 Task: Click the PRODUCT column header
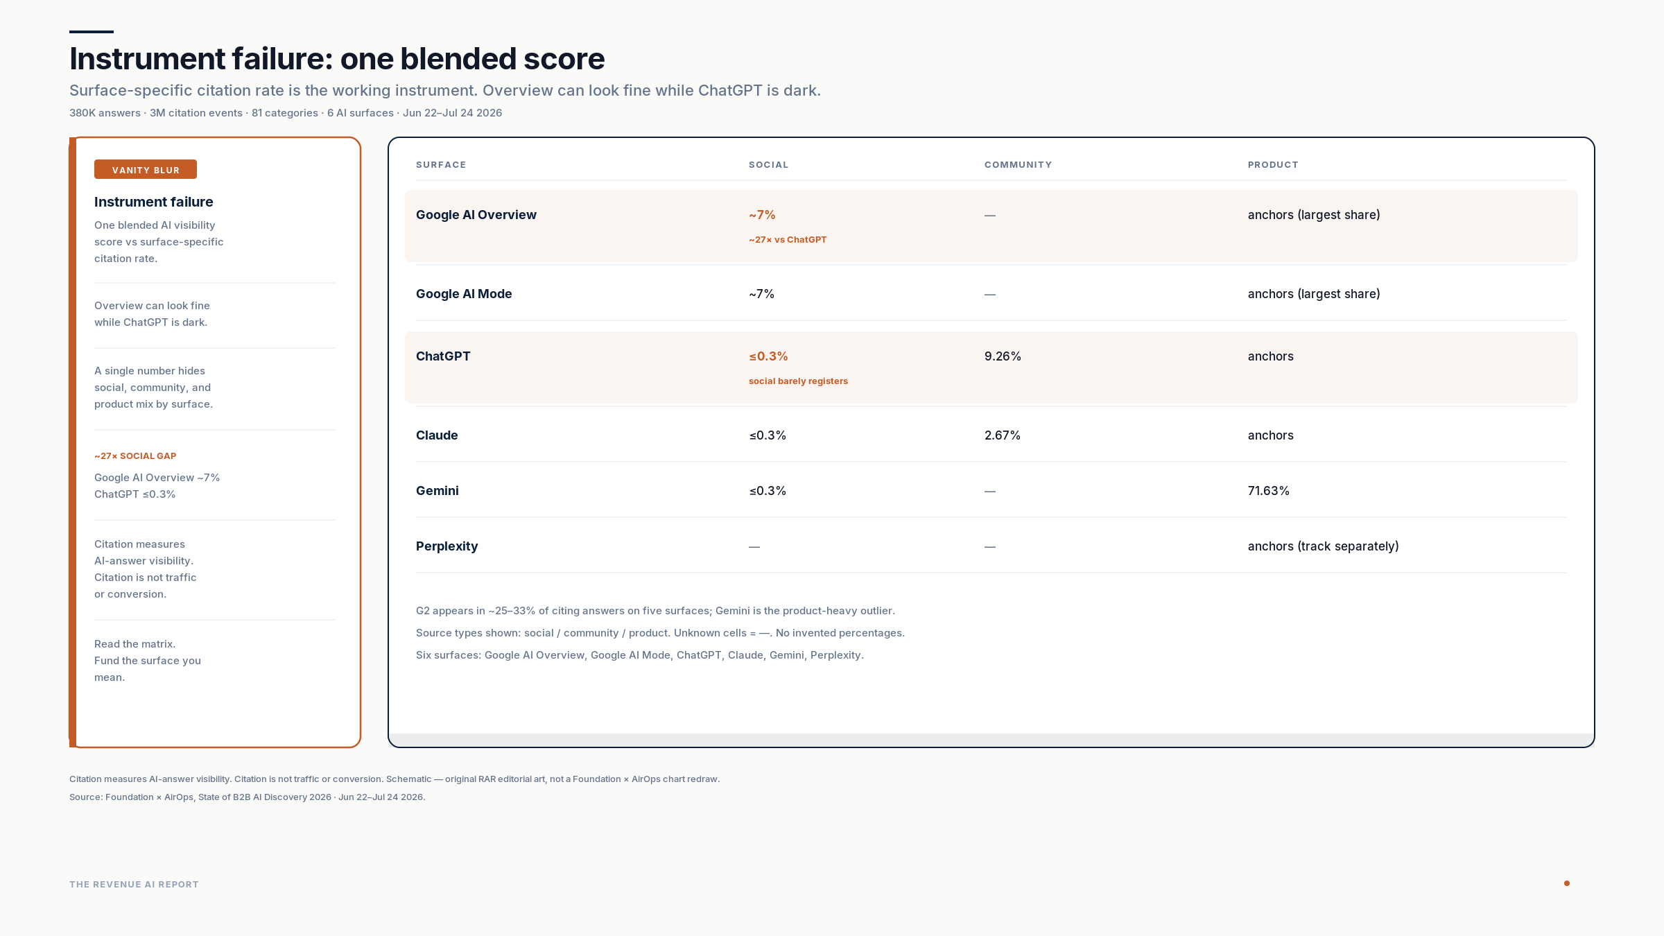[x=1273, y=165]
